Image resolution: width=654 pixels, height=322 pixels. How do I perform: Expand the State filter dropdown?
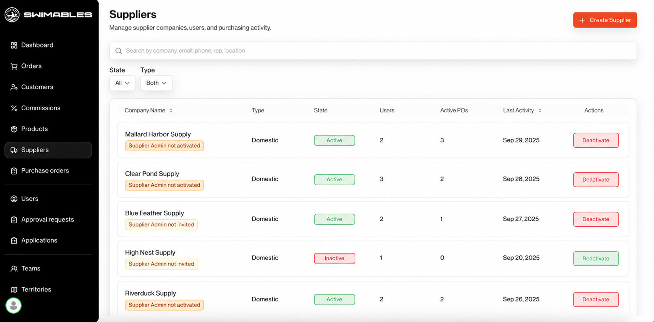coord(123,83)
